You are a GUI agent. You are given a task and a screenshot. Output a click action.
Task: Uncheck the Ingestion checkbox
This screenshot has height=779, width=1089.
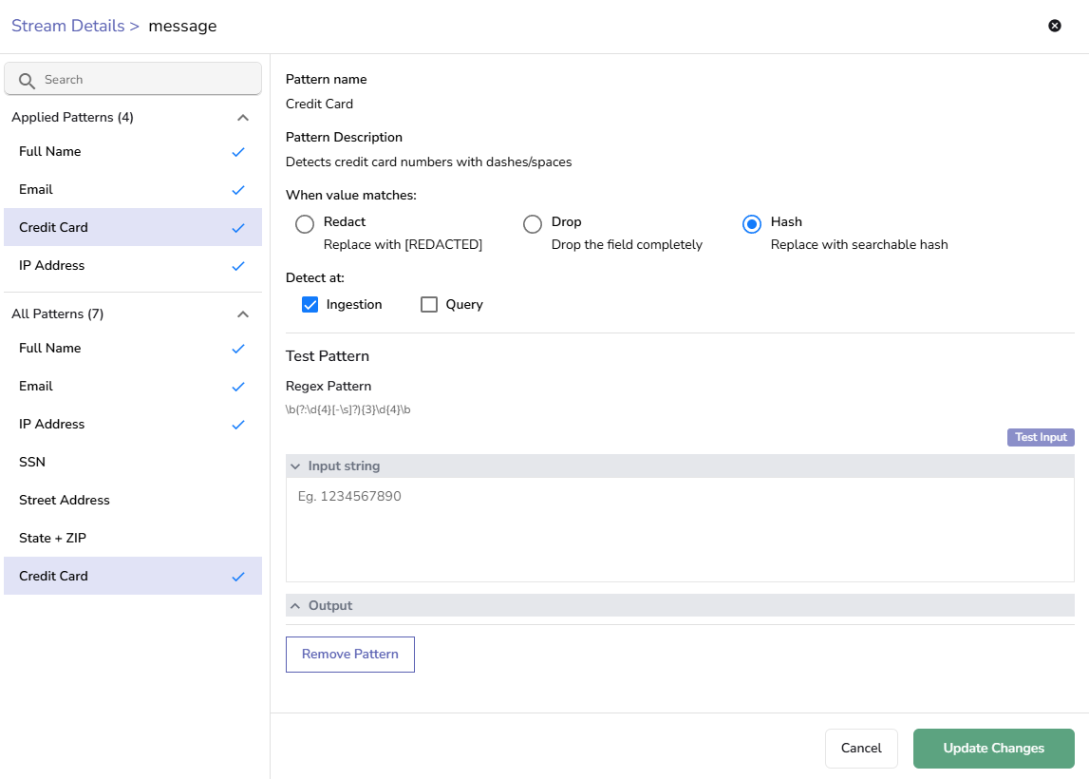pos(310,305)
